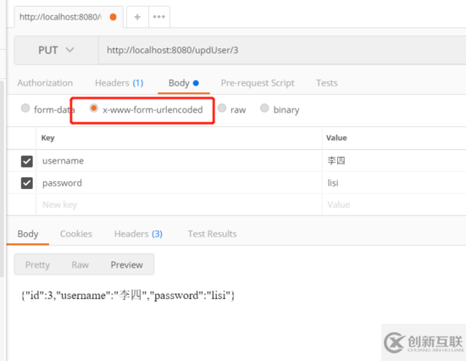Uncheck the password parameter checkbox
The height and width of the screenshot is (361, 466).
click(27, 183)
